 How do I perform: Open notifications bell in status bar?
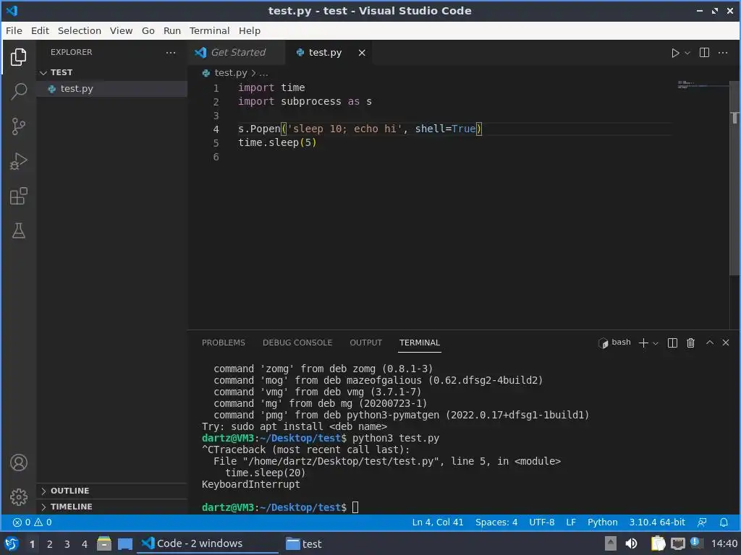click(724, 522)
